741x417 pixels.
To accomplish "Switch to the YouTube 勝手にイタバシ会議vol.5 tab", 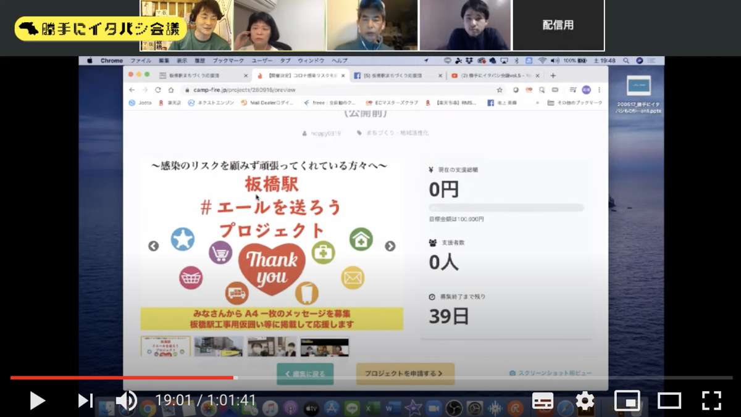I will (x=495, y=75).
